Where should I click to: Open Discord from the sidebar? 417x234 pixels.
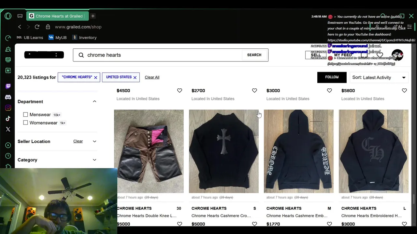8,97
